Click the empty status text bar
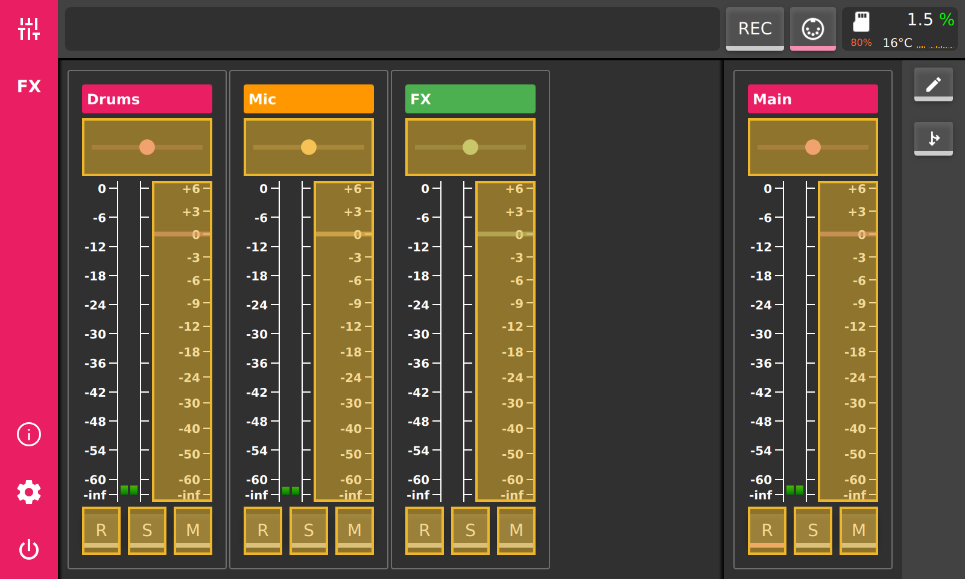965x579 pixels. click(x=393, y=29)
